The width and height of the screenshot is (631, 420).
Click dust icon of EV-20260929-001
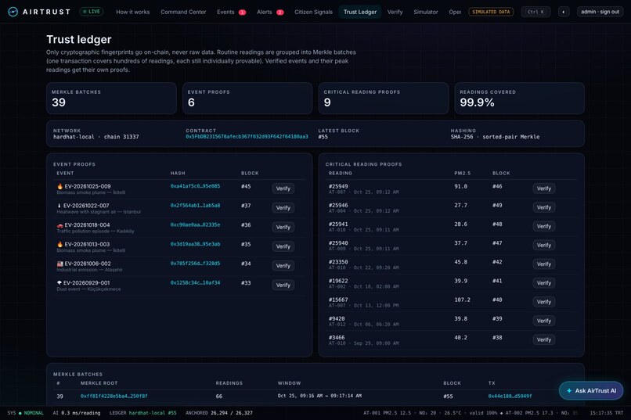[x=59, y=283]
